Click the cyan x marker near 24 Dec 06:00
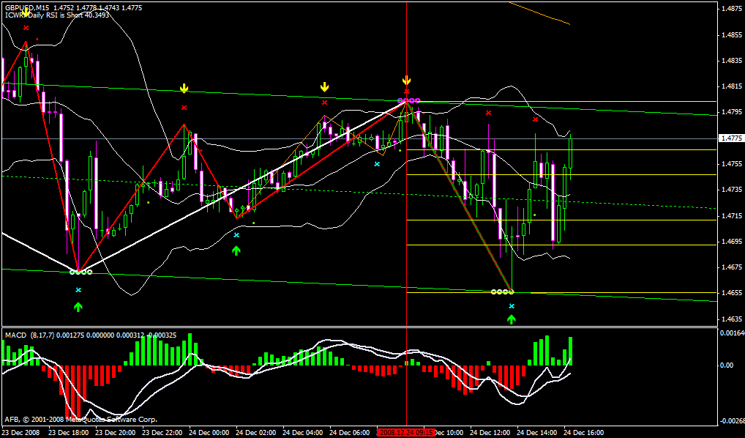The image size is (745, 438). [377, 164]
